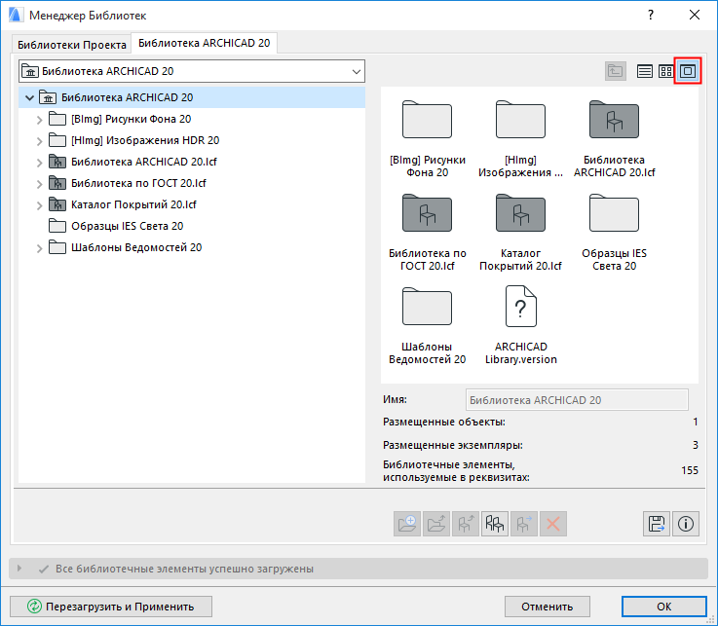Expand Библиотека ARCHICAD 20.lcf tree node
The image size is (718, 626).
coord(39,163)
